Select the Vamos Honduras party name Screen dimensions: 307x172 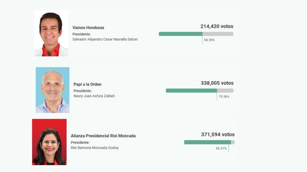click(x=88, y=27)
